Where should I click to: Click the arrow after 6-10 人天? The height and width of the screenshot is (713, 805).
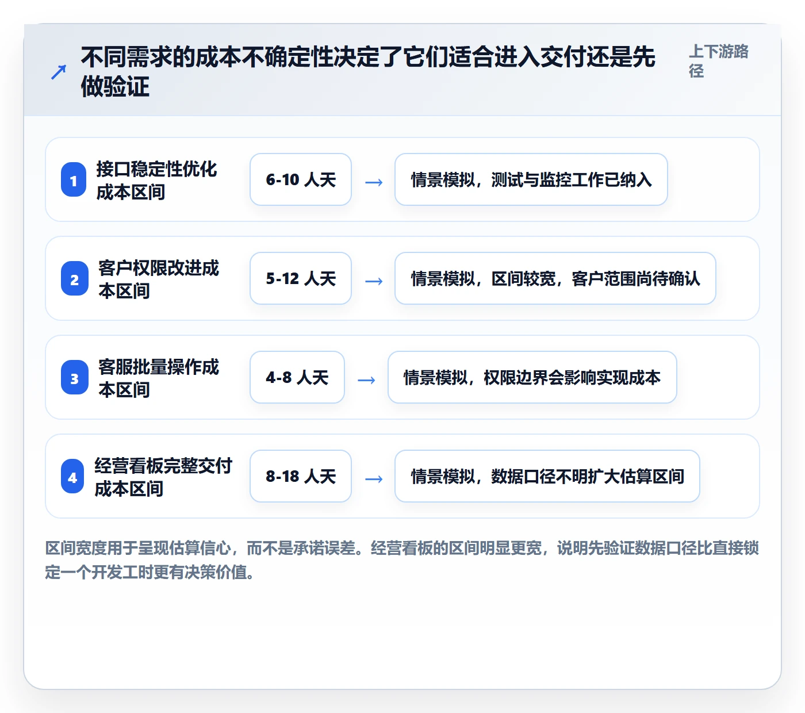374,182
